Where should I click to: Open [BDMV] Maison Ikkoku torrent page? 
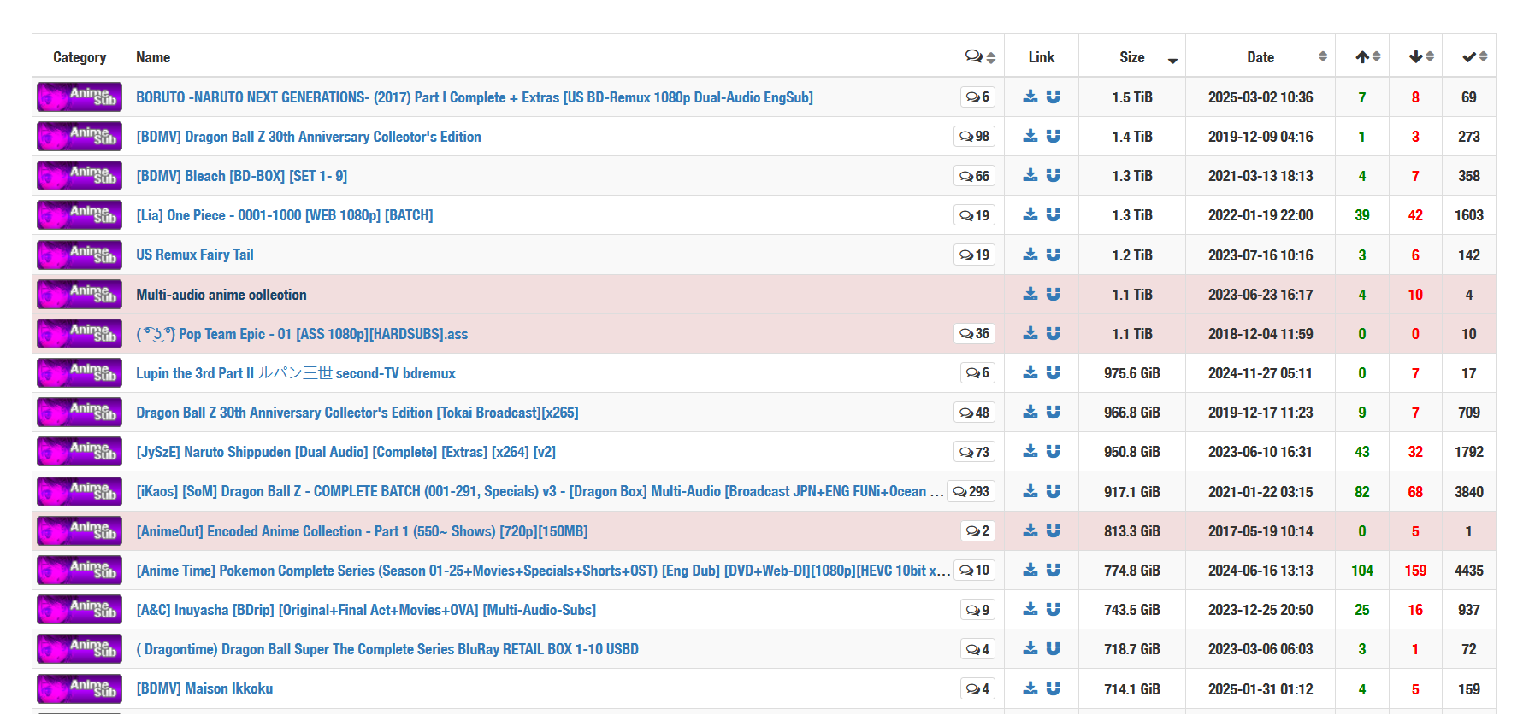coord(204,688)
